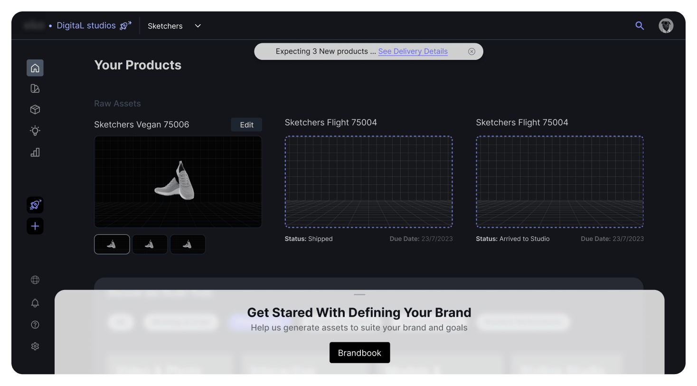Click the placeholder with Status Arrived to Studio
Screen dimensions: 697x386
coord(560,182)
